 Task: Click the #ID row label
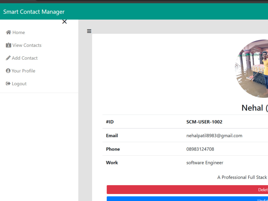(110, 122)
